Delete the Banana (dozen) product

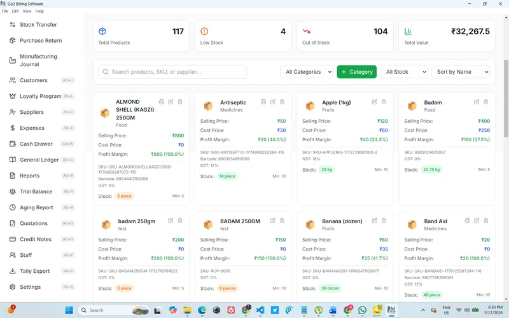tap(384, 221)
